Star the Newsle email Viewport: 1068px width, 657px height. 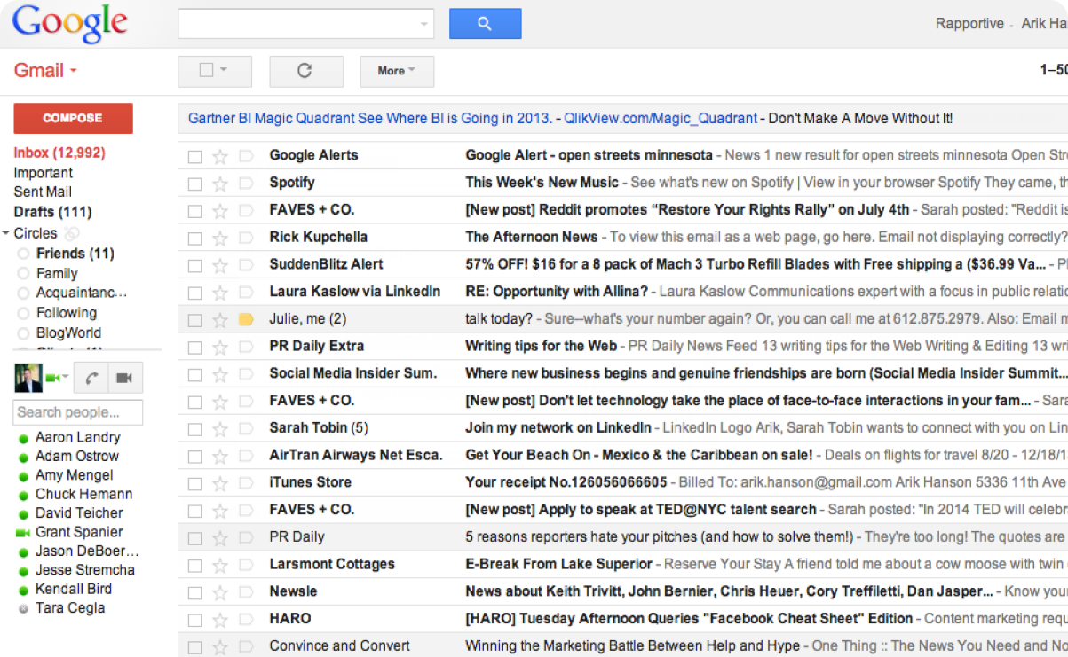tap(220, 592)
